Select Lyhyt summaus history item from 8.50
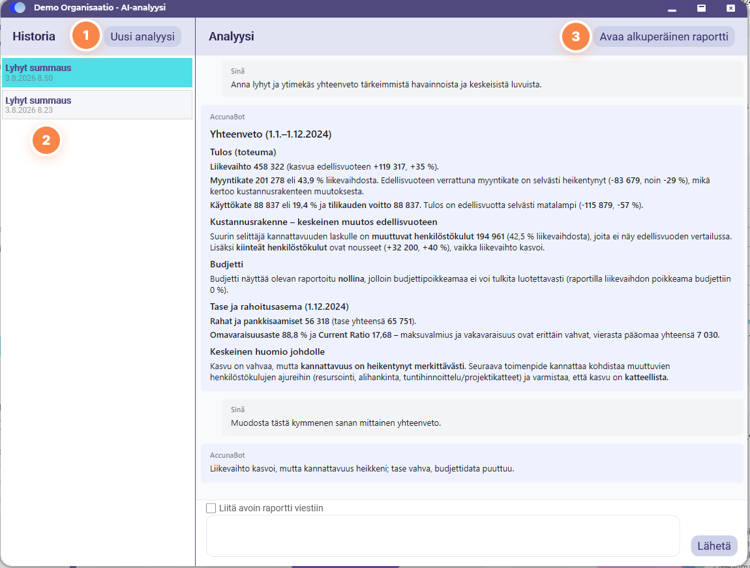 [97, 72]
